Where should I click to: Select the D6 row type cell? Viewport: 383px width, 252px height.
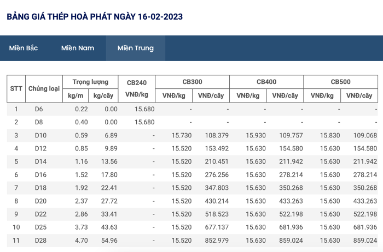(39, 109)
